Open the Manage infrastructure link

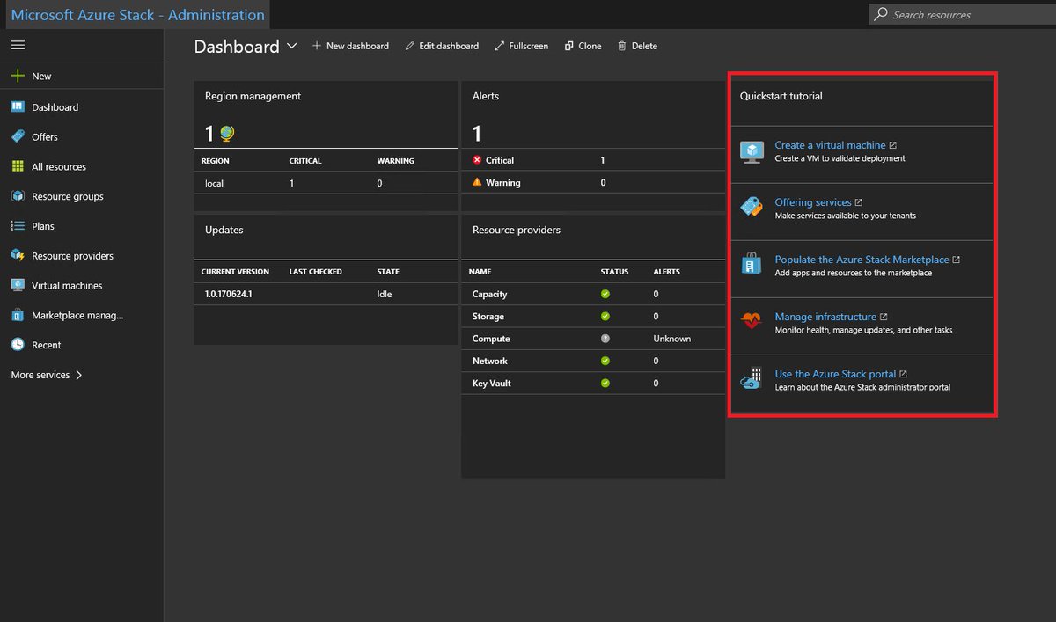coord(825,317)
